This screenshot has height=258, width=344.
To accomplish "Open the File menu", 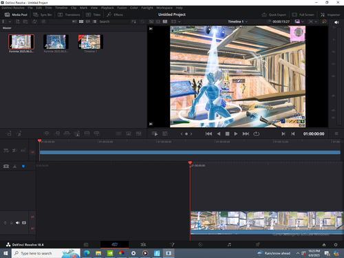I will 30,8.
